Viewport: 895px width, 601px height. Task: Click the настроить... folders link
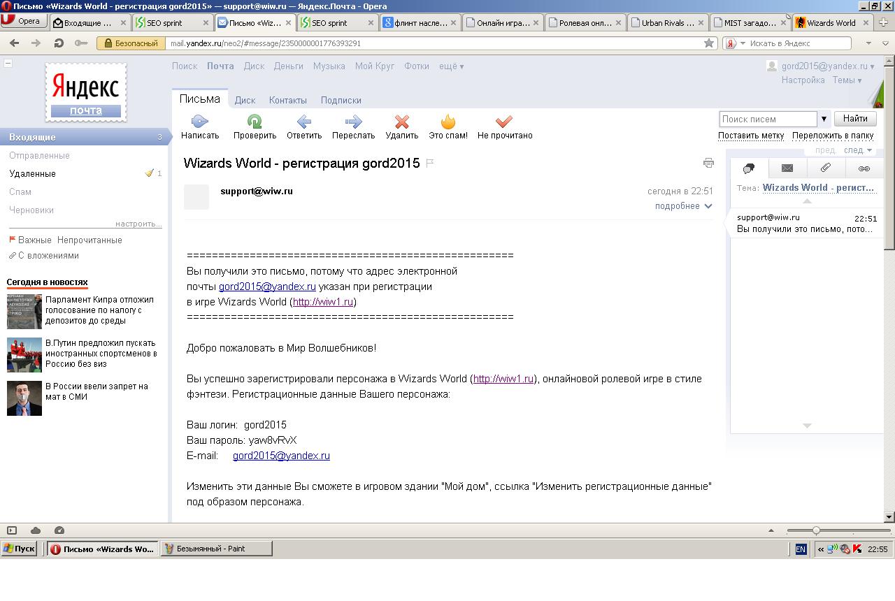tap(138, 224)
